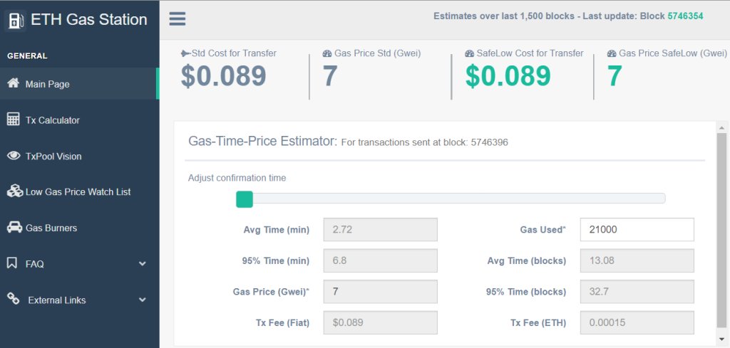The height and width of the screenshot is (348, 730).
Task: Click the Tx Calculator calculator icon
Action: (x=13, y=120)
